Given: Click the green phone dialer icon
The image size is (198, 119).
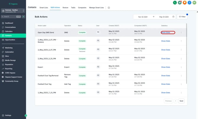Looking at the screenshot, I should [x=175, y=3].
